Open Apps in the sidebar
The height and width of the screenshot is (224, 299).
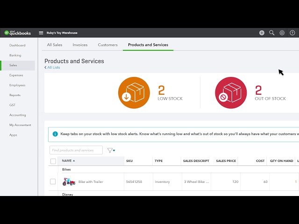pos(13,135)
